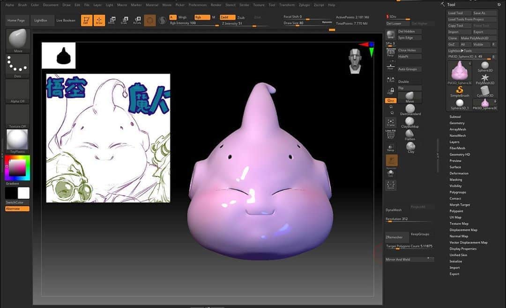Toggle the Mrgb paint mode
Screen dimensions: 506x308
(x=182, y=17)
